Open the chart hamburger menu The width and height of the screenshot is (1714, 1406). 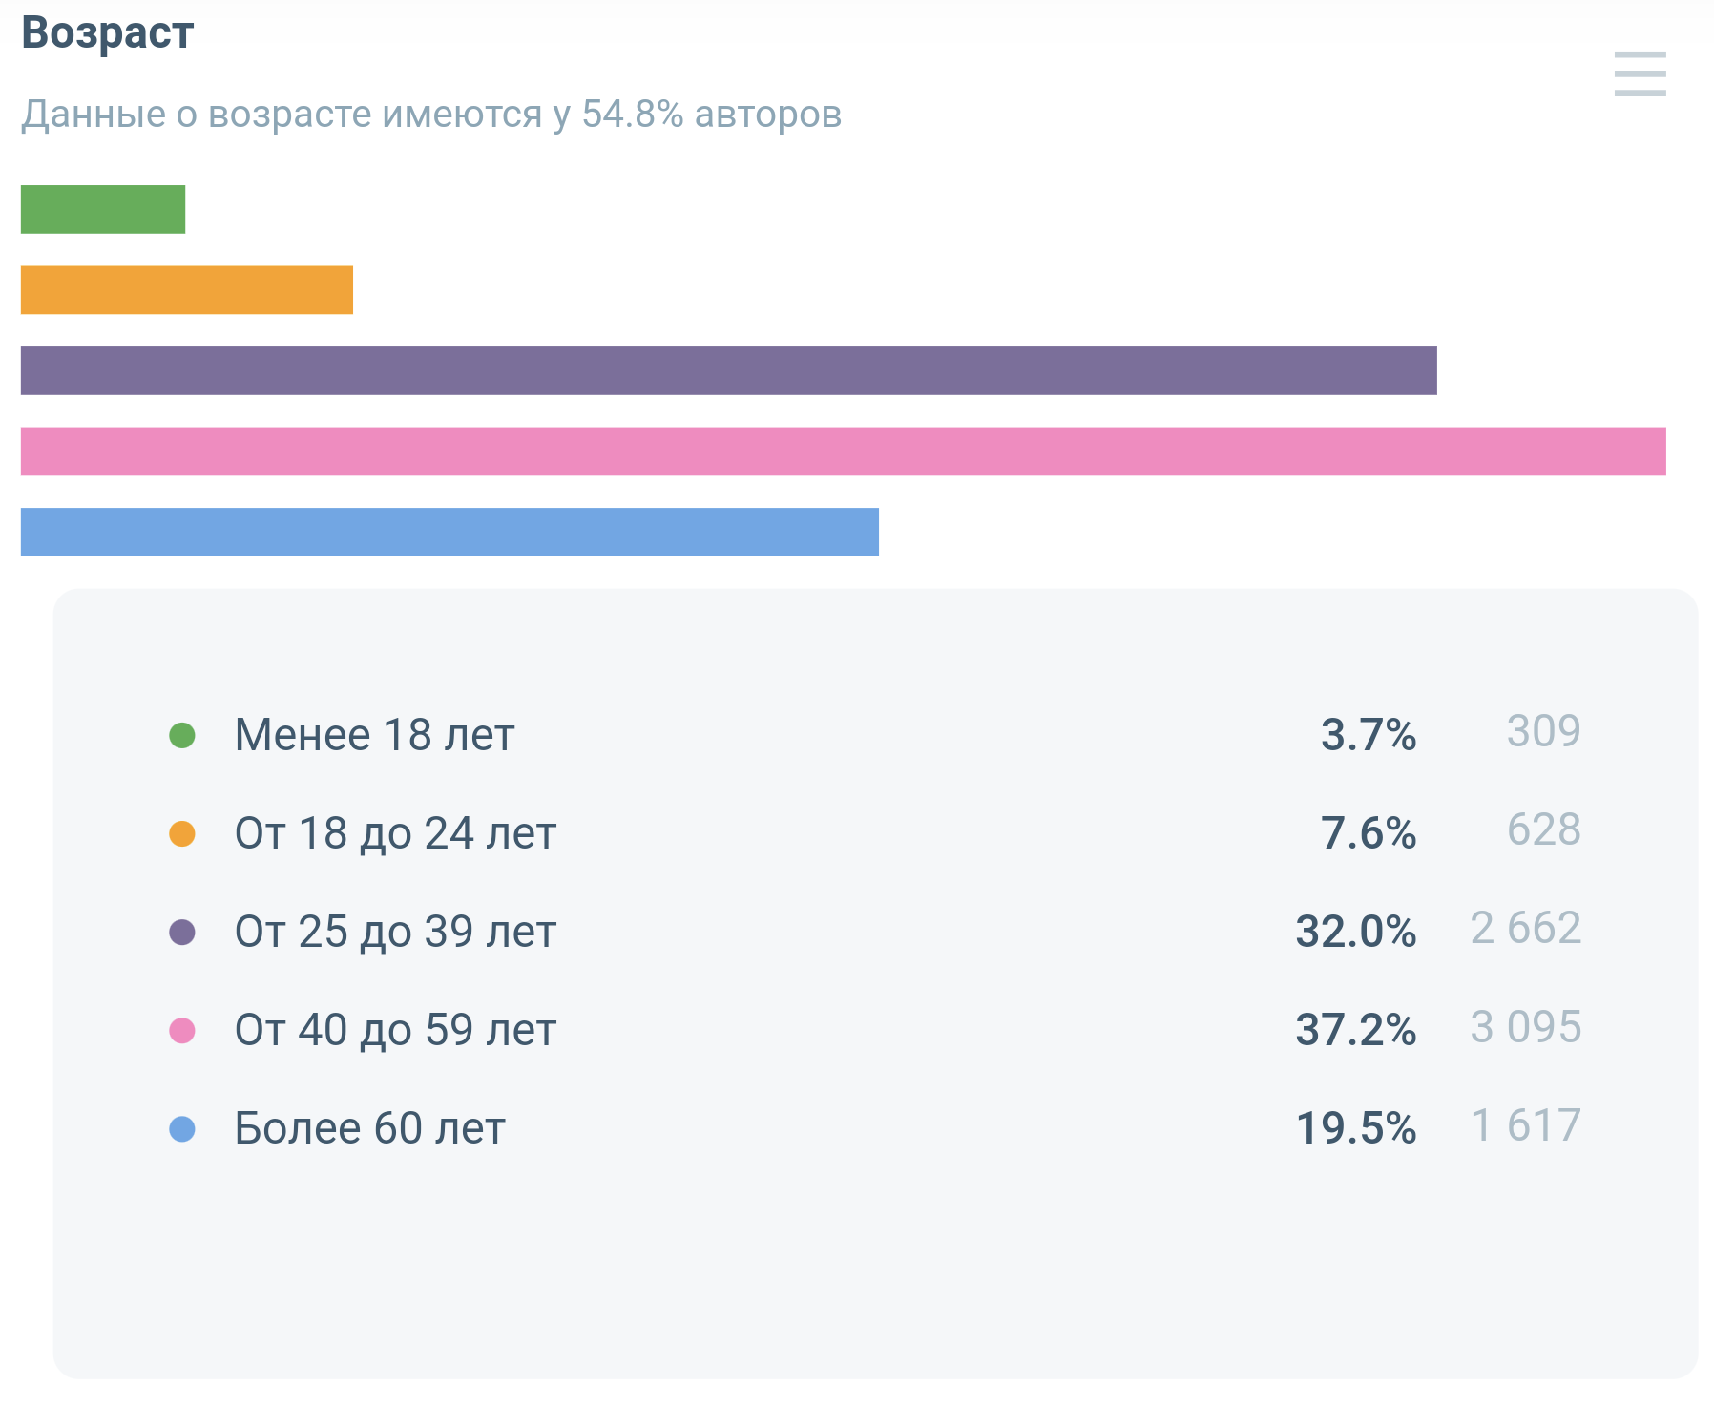click(1640, 73)
